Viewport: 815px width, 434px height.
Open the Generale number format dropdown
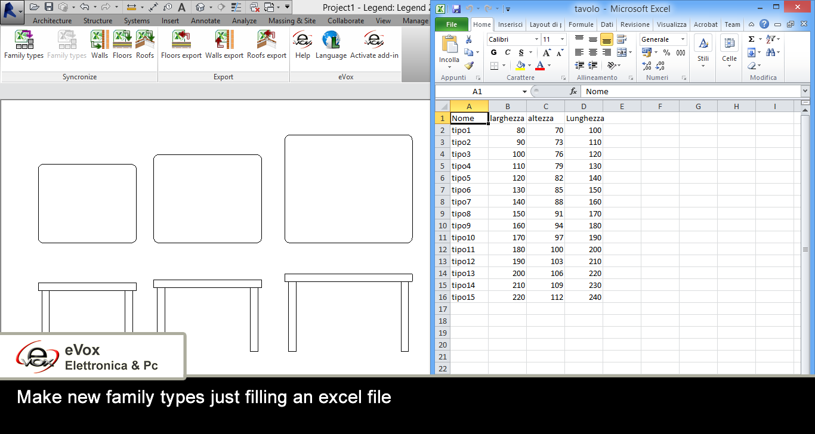683,39
